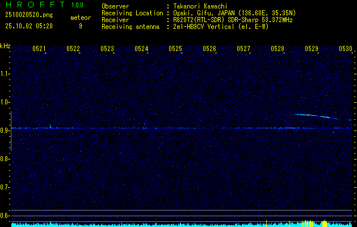The width and height of the screenshot is (357, 227).
Task: Click the 1.1 kHz frequency label
Action: pyautogui.click(x=5, y=74)
